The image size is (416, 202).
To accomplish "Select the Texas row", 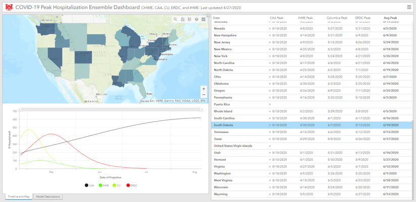I will [311, 139].
